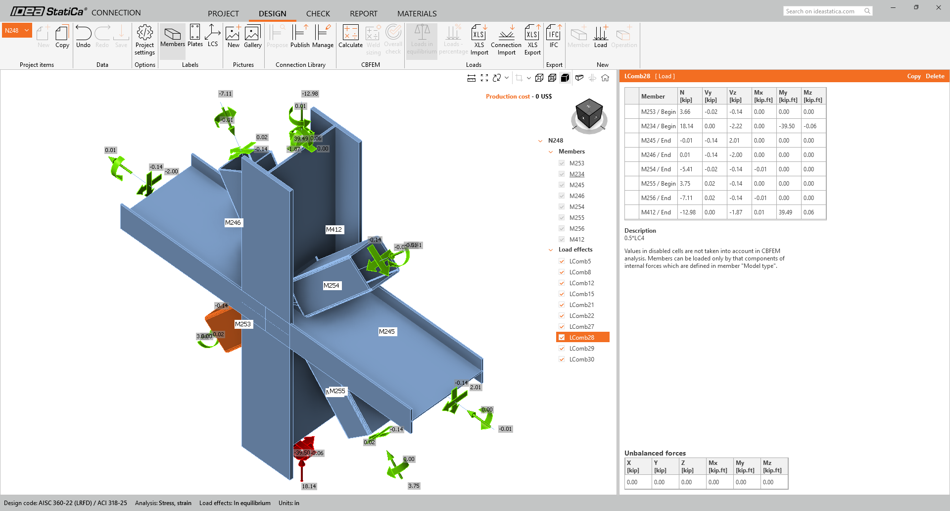The width and height of the screenshot is (950, 511).
Task: Open the MATERIALS tab
Action: [x=417, y=13]
